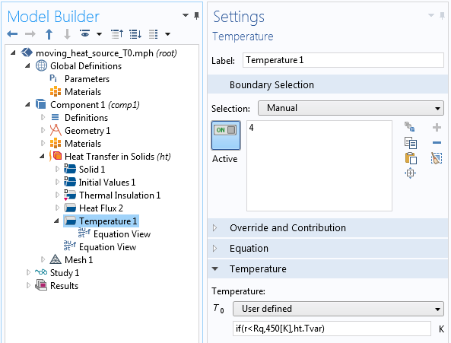
Task: Click the Clear Selection broom icon
Action: (437, 158)
